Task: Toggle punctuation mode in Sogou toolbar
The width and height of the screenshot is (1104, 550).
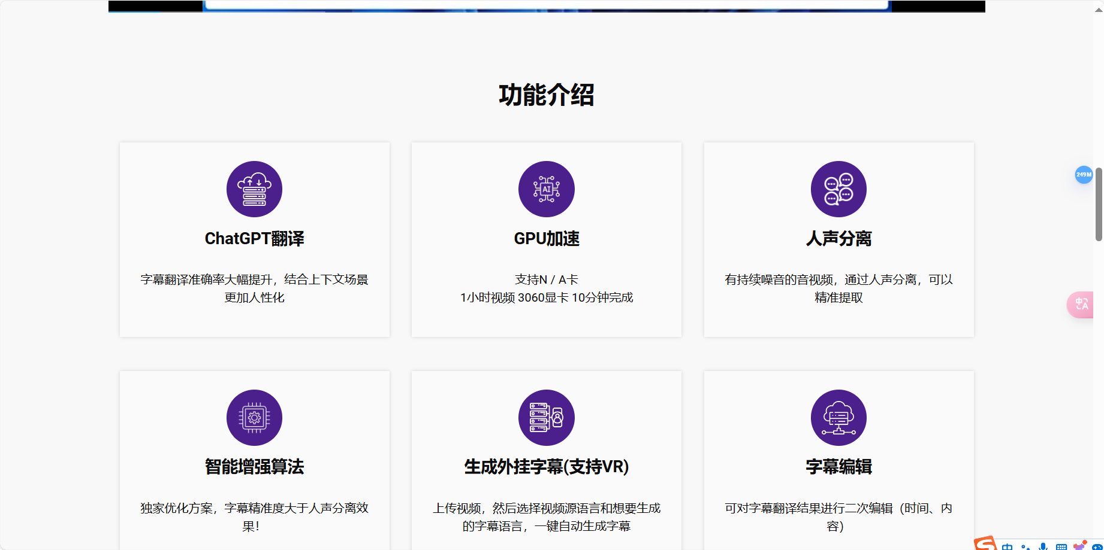Action: (1026, 547)
